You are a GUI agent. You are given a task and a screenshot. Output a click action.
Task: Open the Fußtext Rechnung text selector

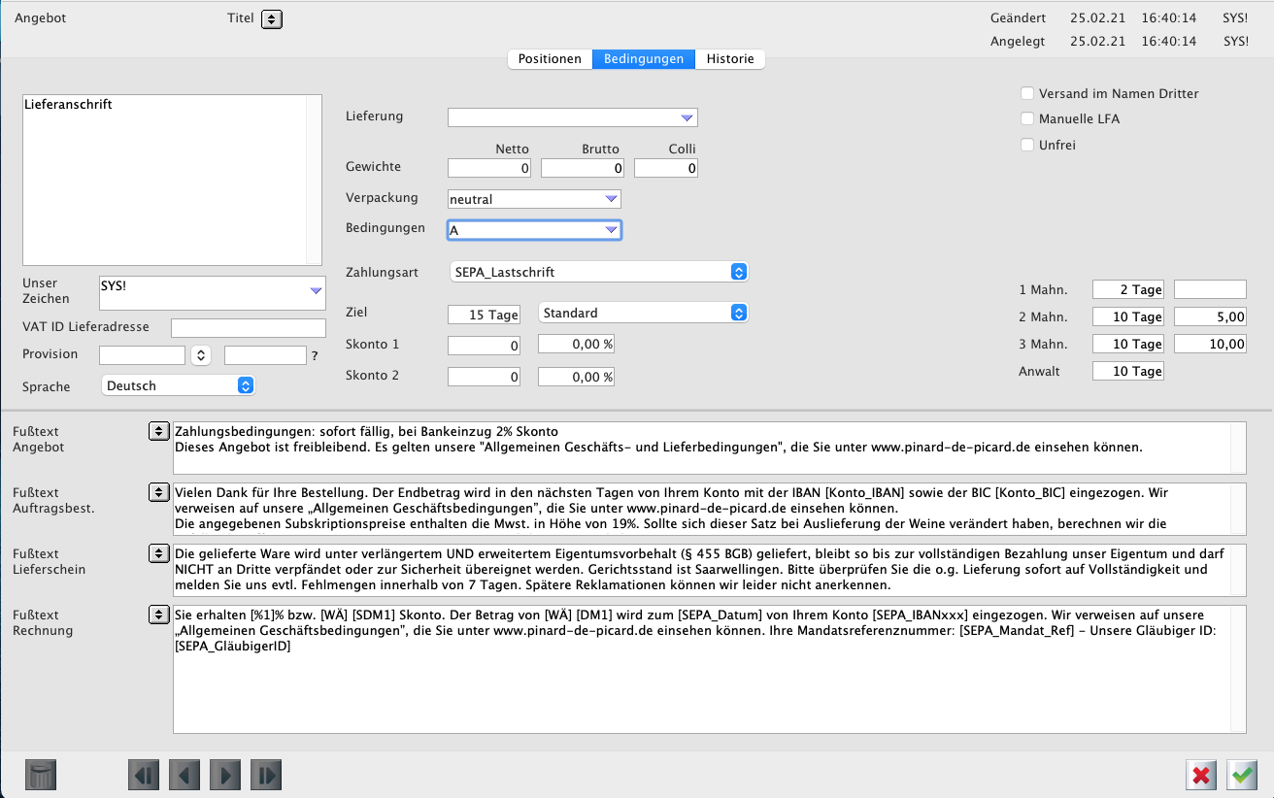158,615
